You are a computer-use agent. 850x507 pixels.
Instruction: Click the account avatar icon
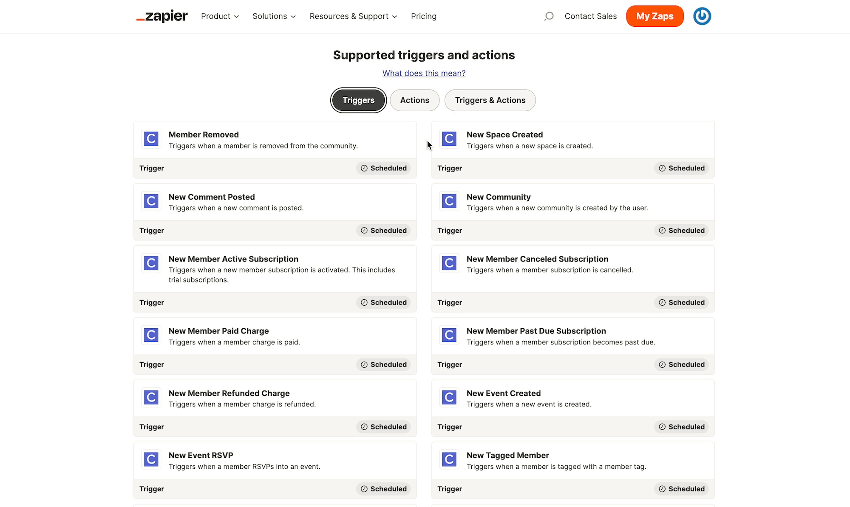click(702, 16)
